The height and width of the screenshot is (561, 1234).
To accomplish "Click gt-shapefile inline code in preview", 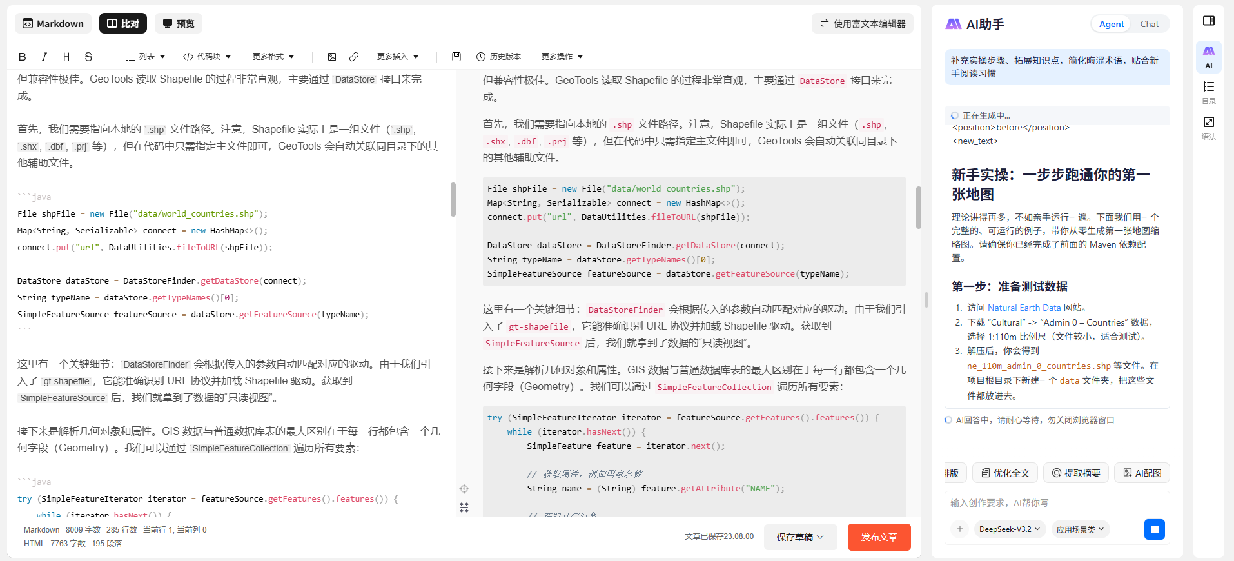I will [538, 327].
